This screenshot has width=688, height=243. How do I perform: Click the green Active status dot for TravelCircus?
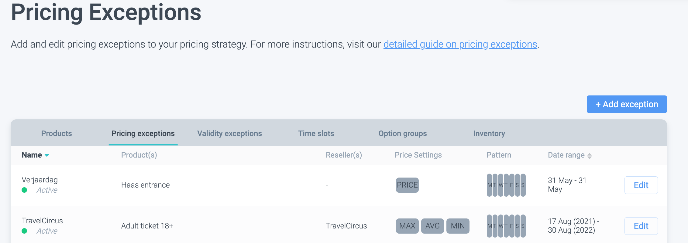[25, 231]
